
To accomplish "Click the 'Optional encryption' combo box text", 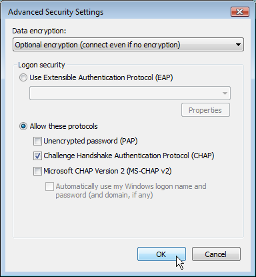I will 97,45.
